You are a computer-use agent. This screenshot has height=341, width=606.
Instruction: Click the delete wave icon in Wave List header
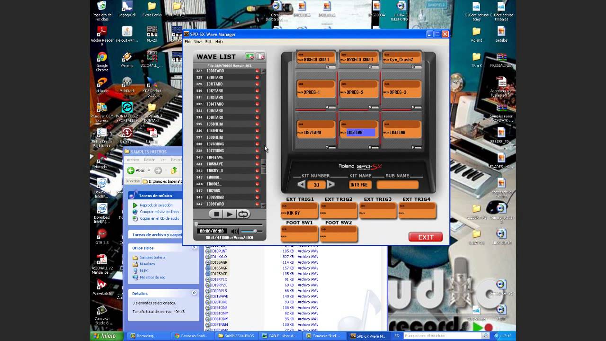[x=260, y=56]
